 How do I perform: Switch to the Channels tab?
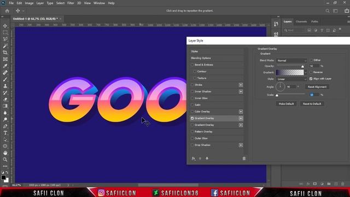(x=301, y=22)
